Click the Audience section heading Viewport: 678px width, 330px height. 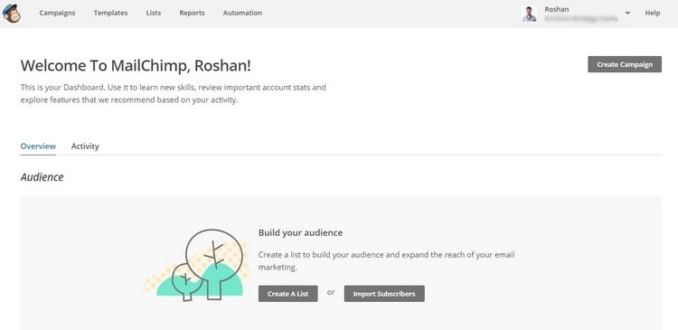[x=42, y=177]
